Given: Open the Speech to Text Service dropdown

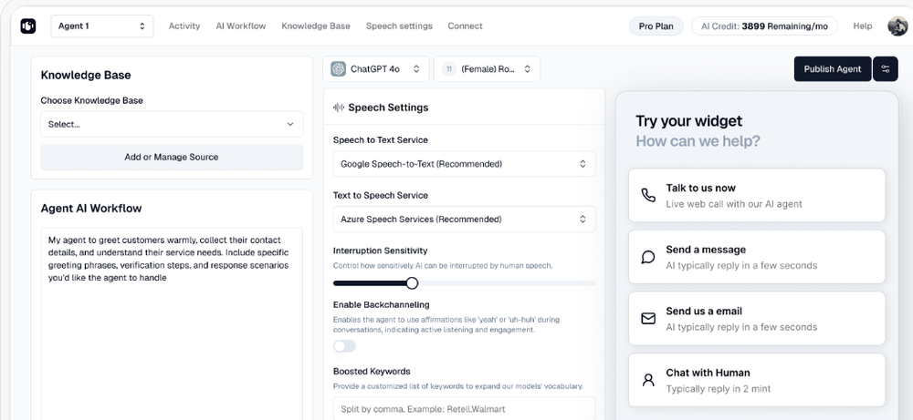Looking at the screenshot, I should pyautogui.click(x=464, y=164).
